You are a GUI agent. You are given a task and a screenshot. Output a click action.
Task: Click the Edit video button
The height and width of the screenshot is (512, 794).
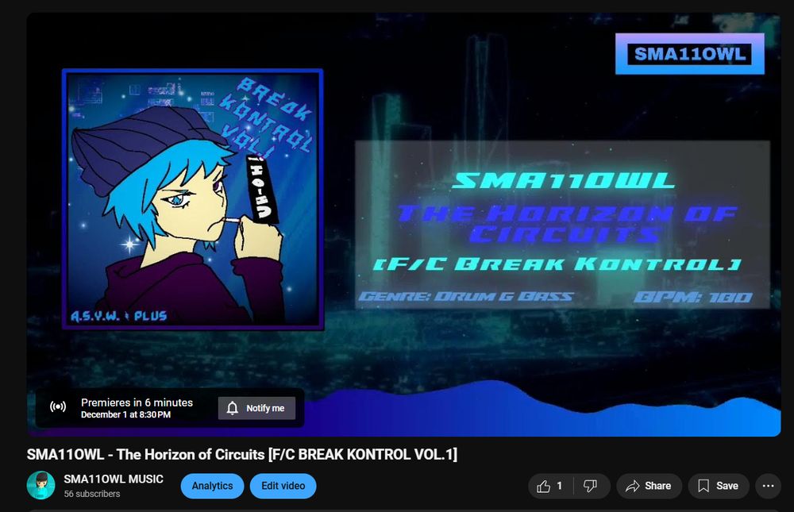[283, 486]
